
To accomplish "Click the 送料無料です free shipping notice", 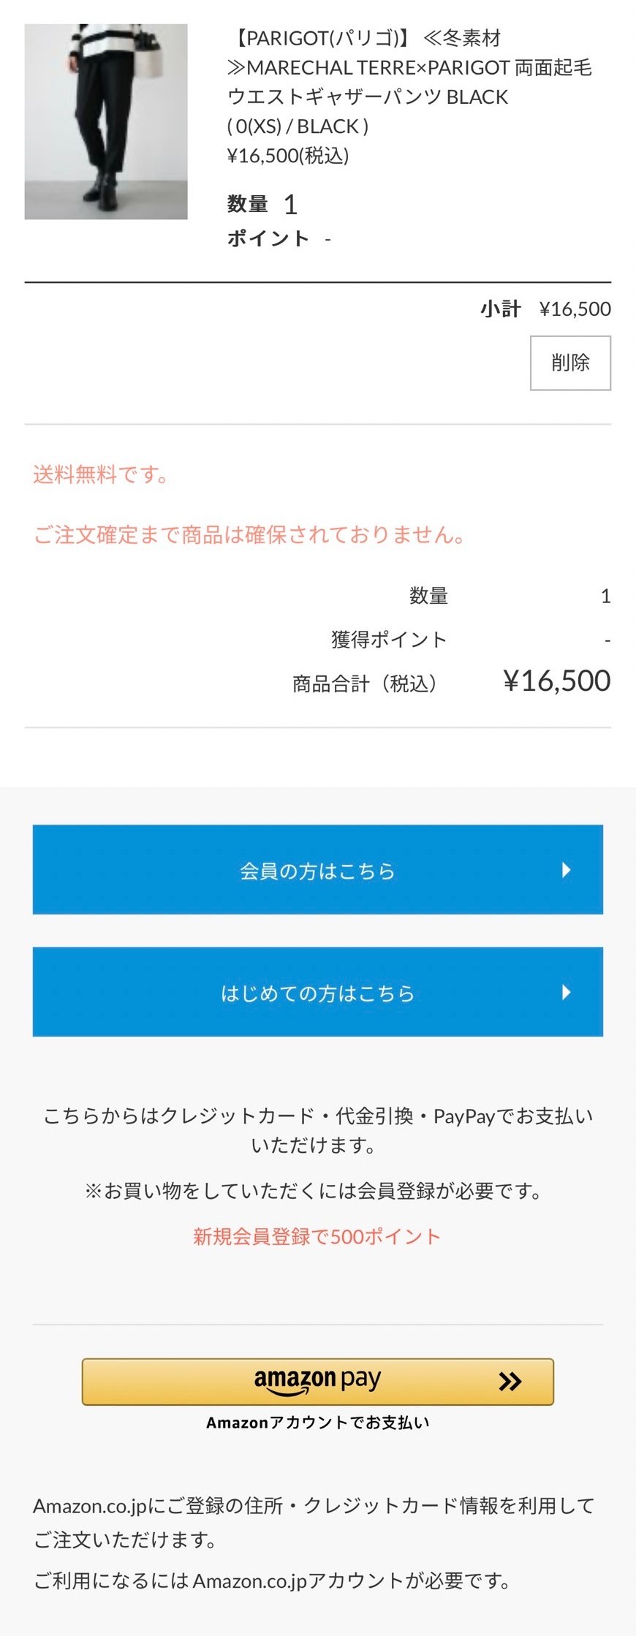I will [x=101, y=474].
